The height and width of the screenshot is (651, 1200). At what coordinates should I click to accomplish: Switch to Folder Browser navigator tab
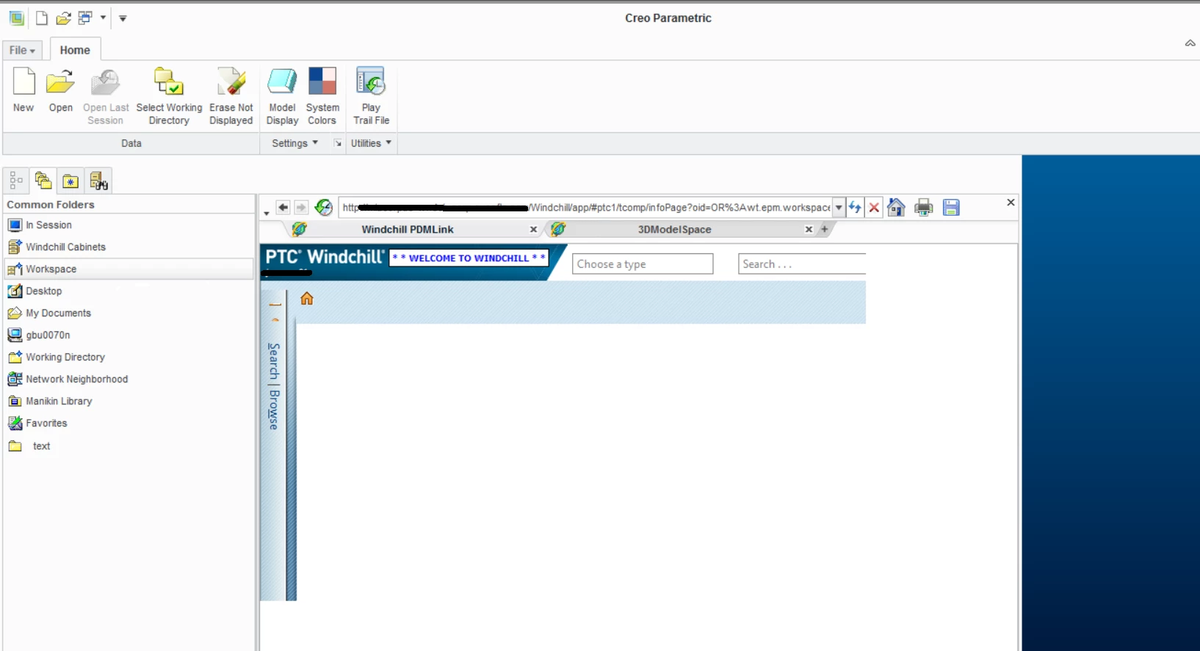43,181
